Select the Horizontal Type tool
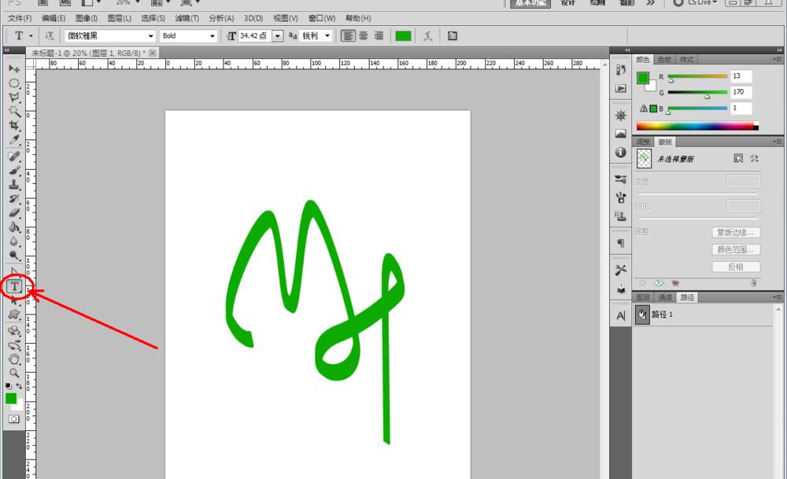Image resolution: width=787 pixels, height=479 pixels. click(14, 286)
